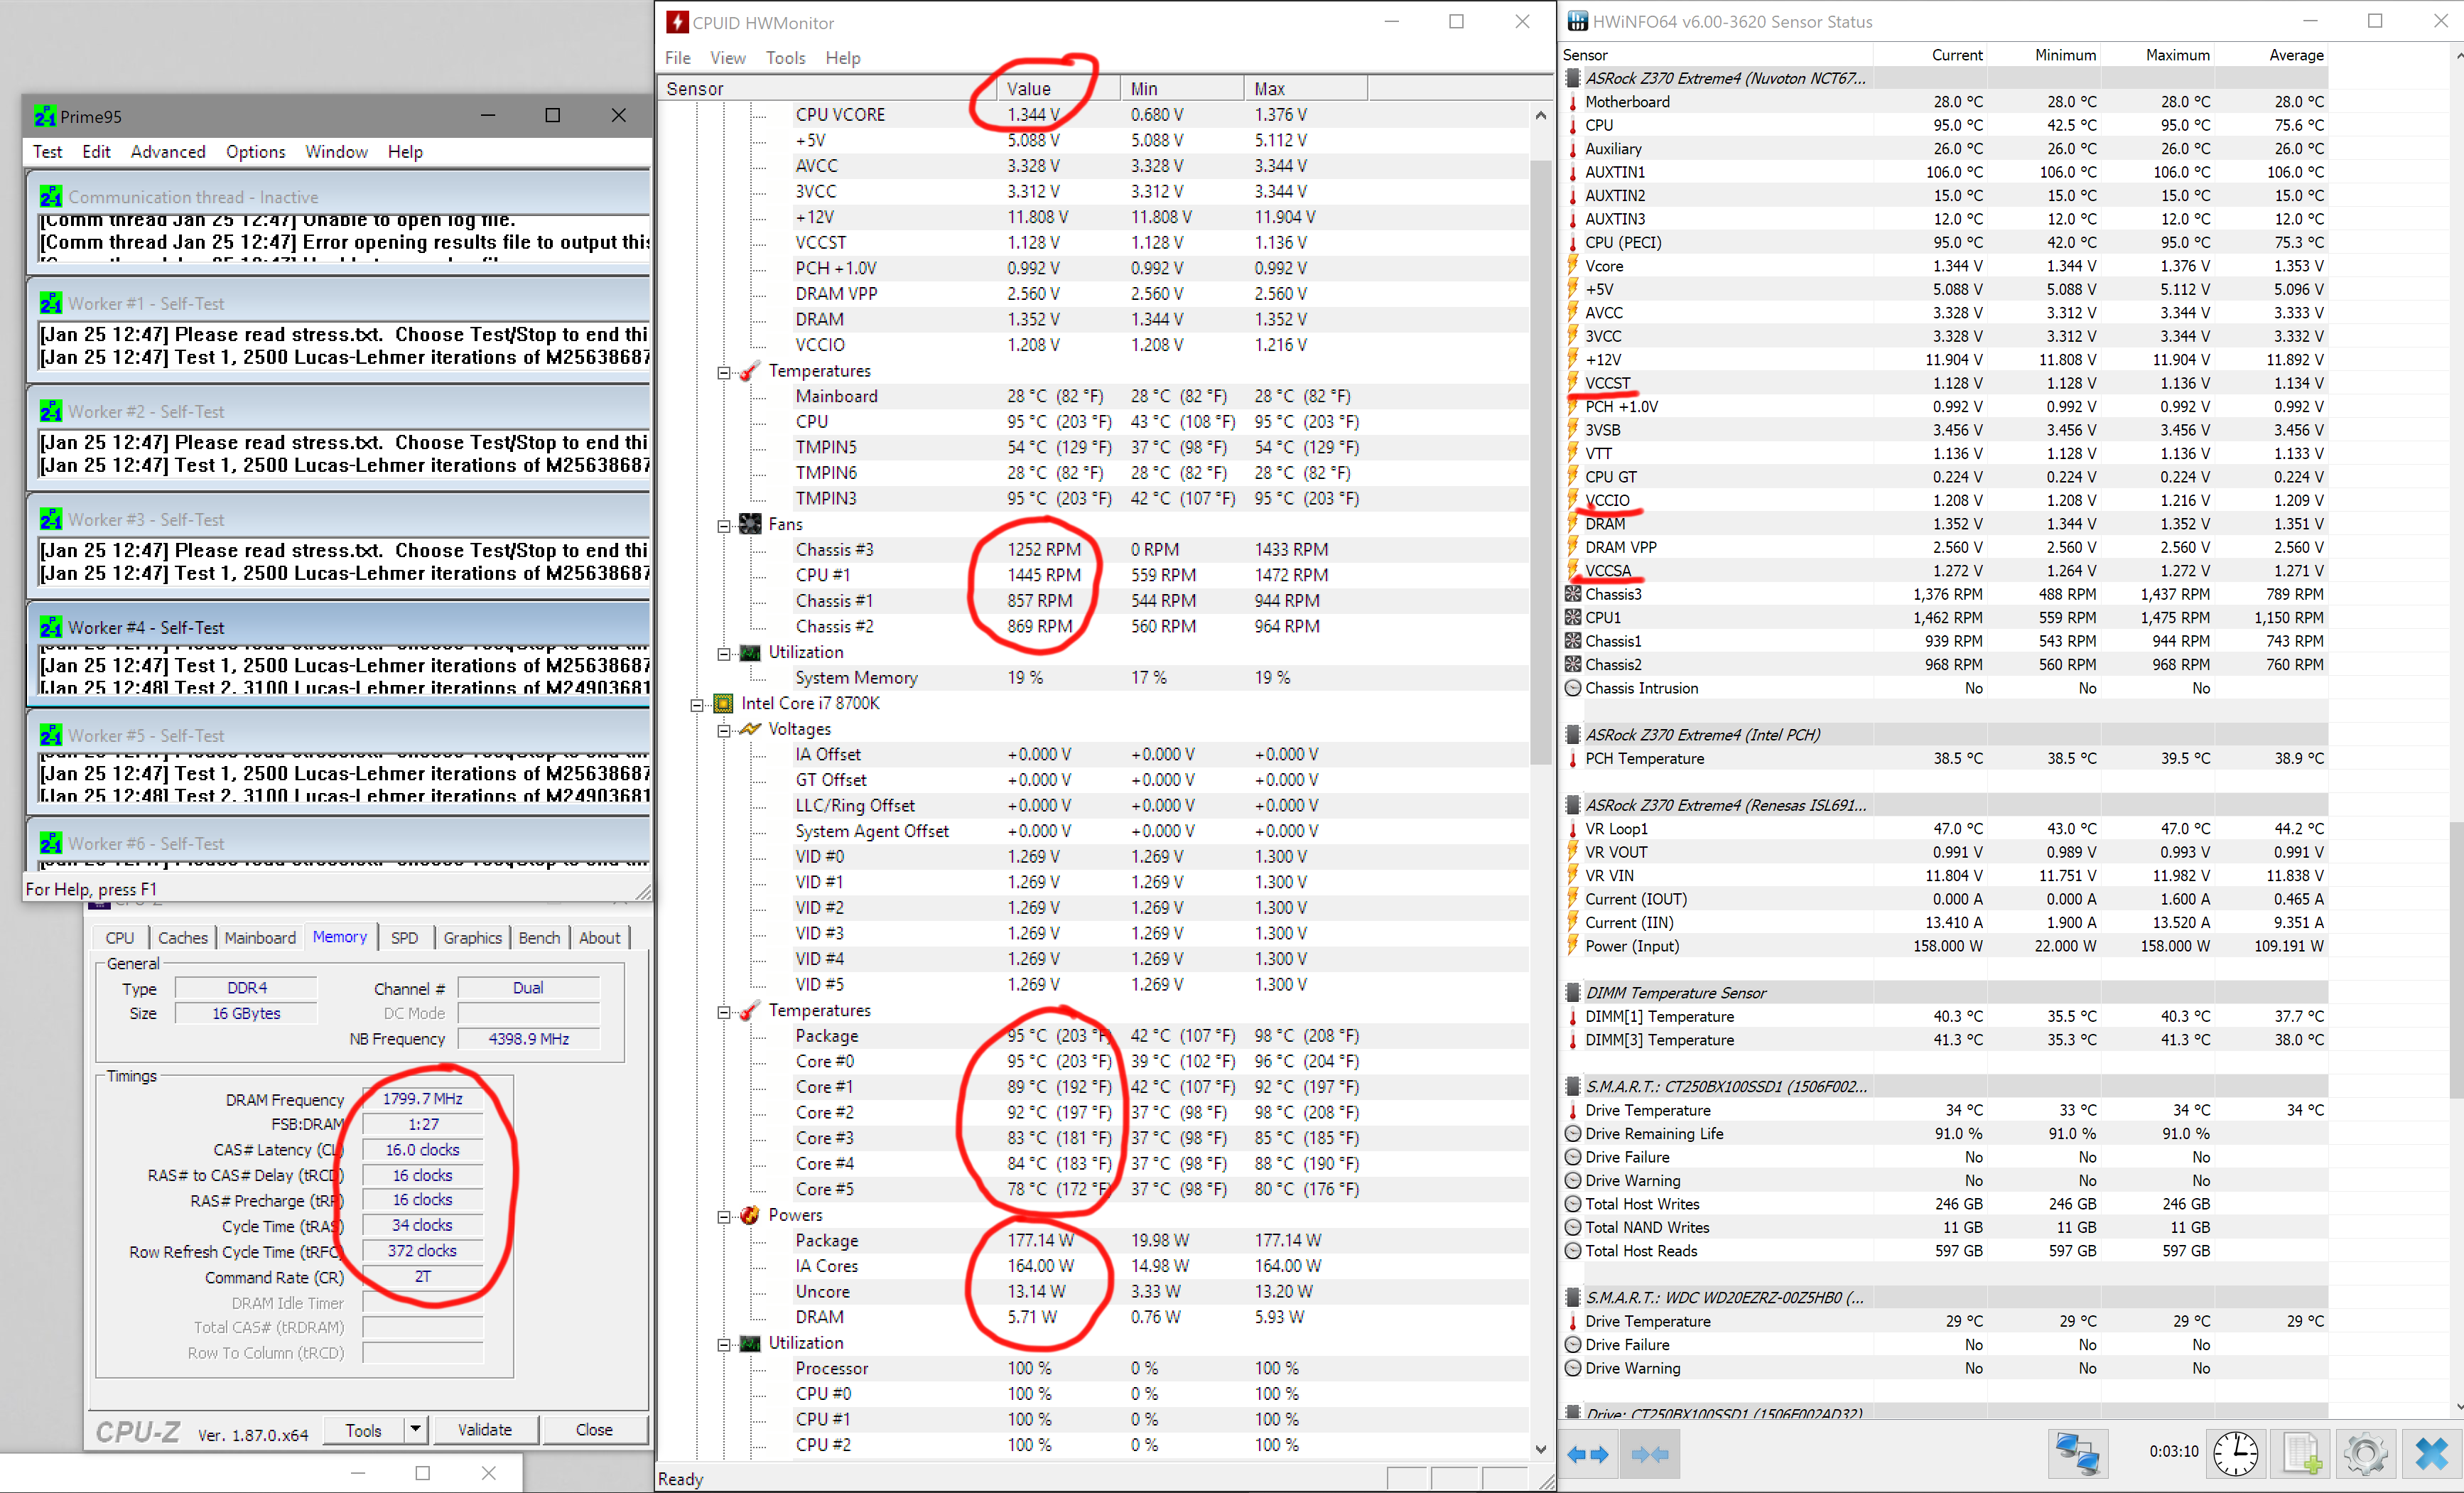Open the Prime95 Advanced menu

pos(167,151)
